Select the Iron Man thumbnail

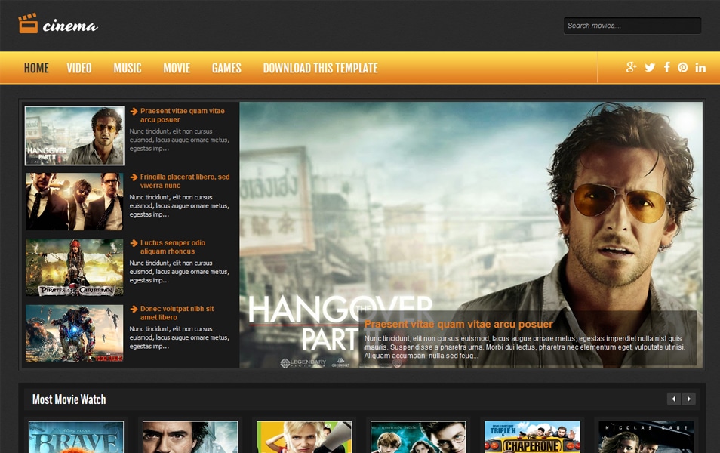(75, 334)
